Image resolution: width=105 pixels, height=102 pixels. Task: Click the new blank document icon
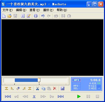pos(4,16)
